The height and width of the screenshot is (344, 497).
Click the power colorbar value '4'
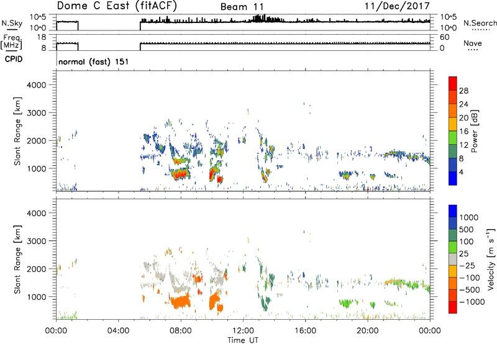[x=461, y=172]
